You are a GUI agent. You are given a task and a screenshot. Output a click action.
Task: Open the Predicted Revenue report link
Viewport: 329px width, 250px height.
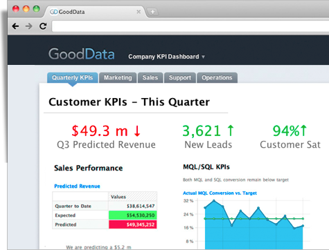(x=77, y=186)
